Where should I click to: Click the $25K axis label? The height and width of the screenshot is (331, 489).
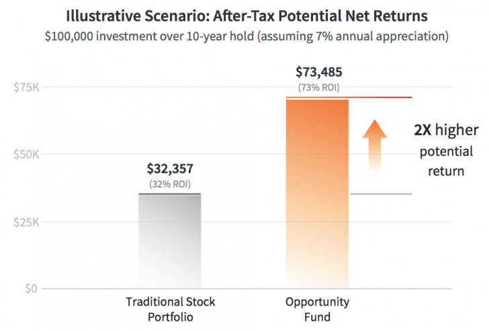pyautogui.click(x=26, y=222)
